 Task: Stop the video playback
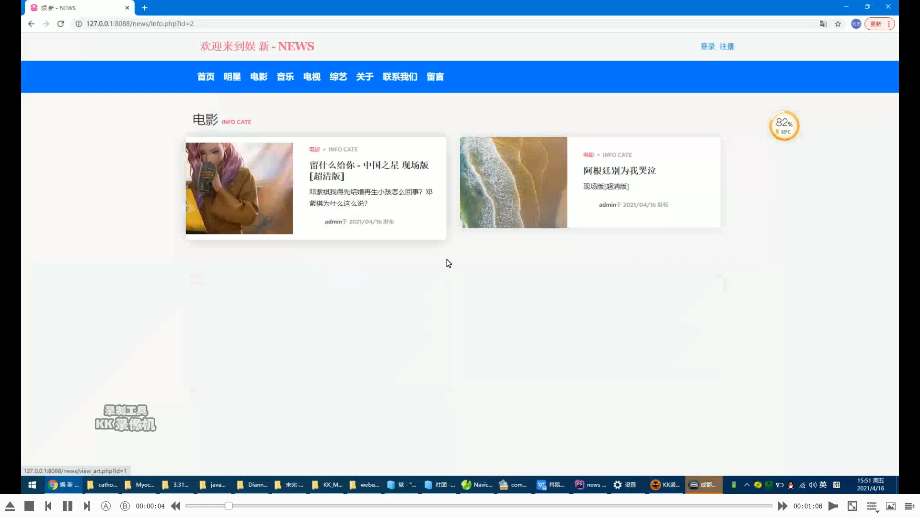tap(29, 506)
